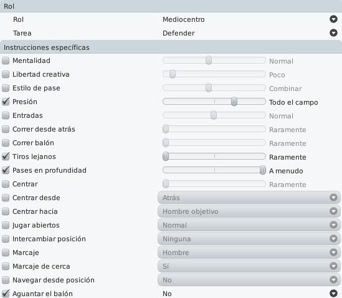Uncheck the Presión checkbox
342x298 pixels.
pos(6,102)
